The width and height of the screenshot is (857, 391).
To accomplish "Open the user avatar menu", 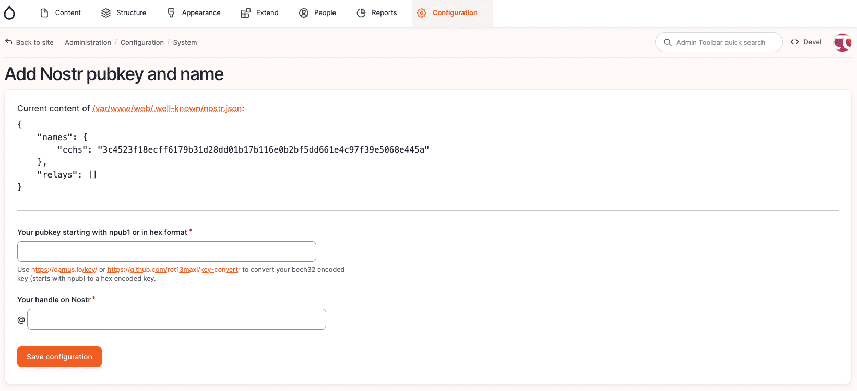I will (842, 42).
